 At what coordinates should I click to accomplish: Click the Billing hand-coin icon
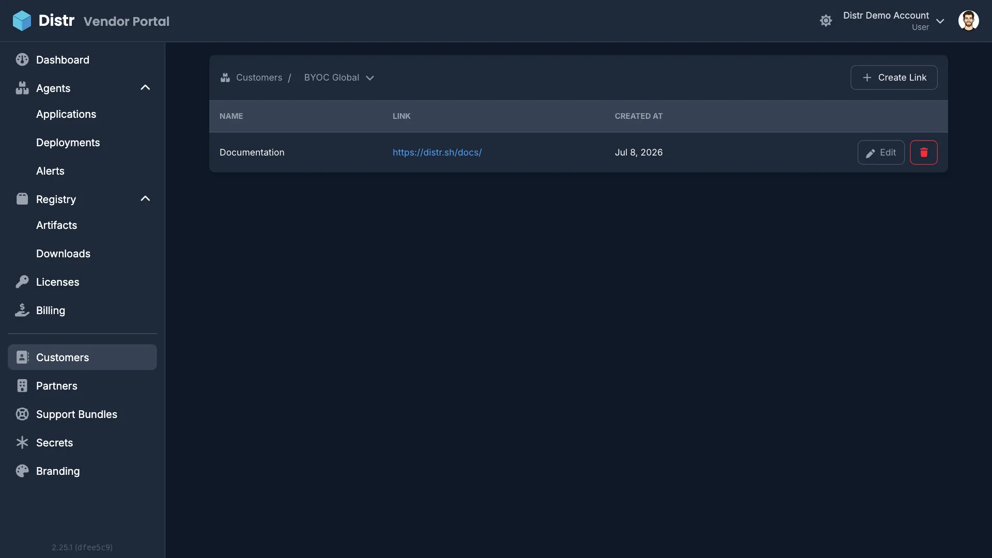(22, 310)
